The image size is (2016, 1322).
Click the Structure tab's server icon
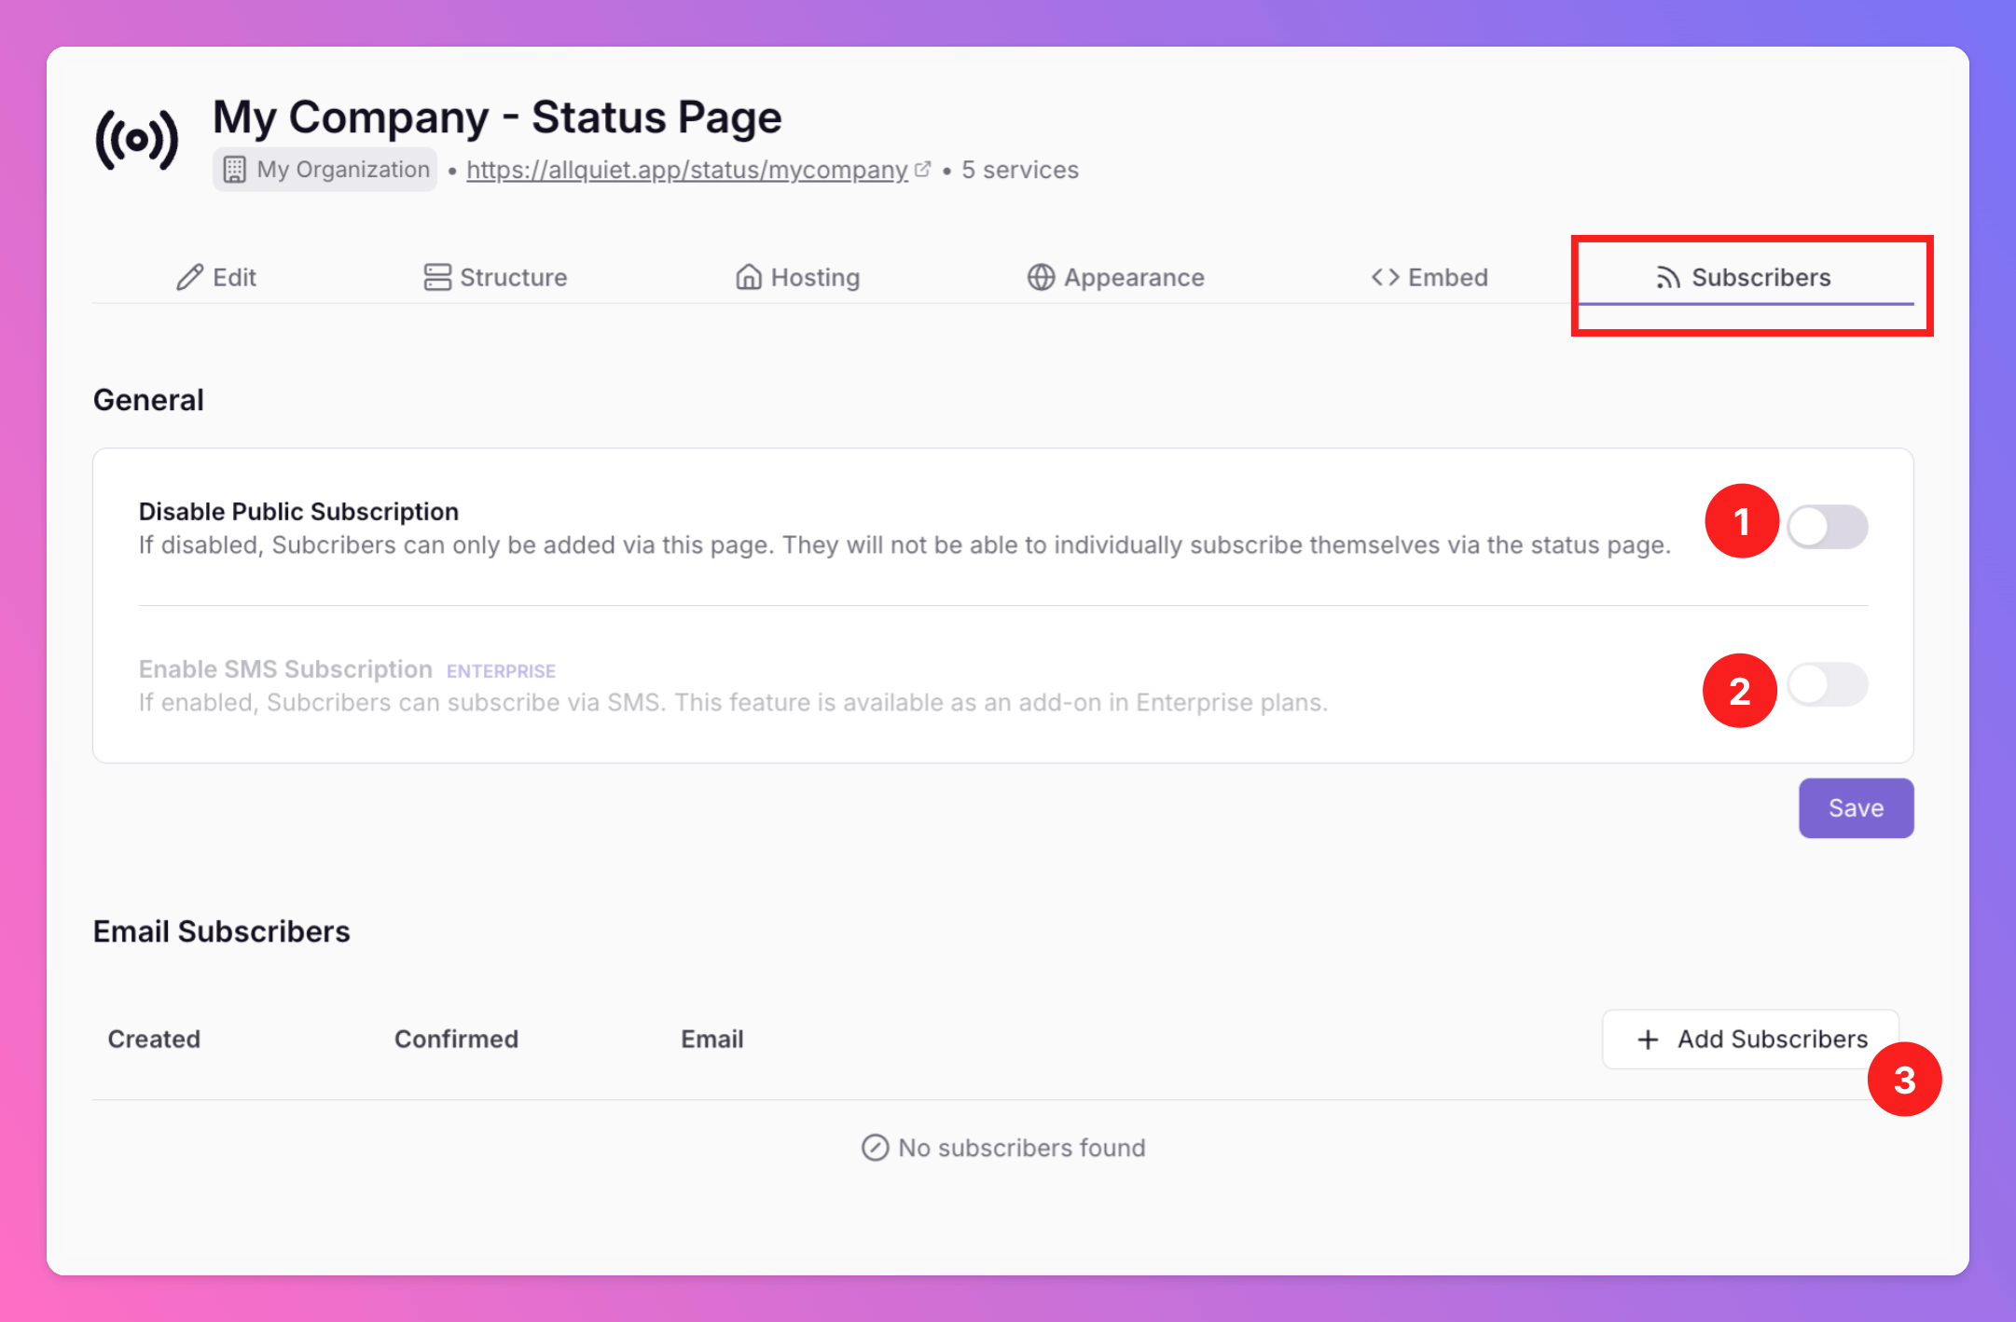click(436, 277)
